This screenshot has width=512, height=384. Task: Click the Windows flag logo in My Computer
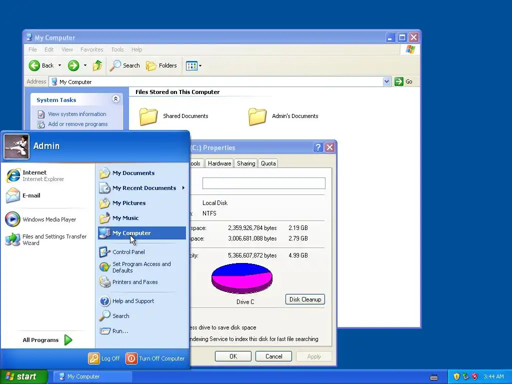point(410,49)
